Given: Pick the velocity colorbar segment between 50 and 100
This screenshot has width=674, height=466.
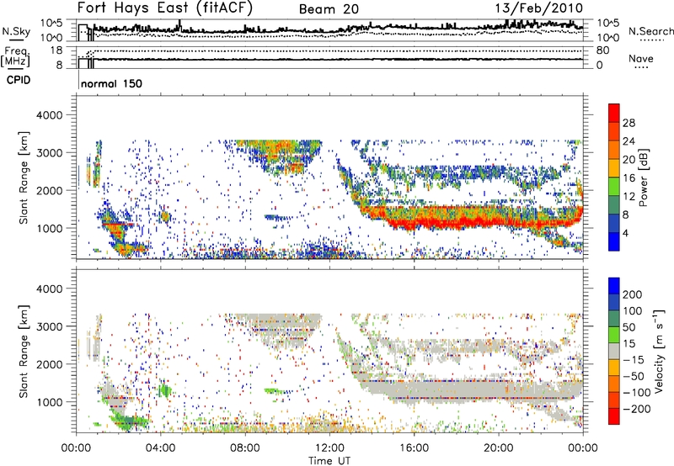Looking at the screenshot, I should 614,319.
